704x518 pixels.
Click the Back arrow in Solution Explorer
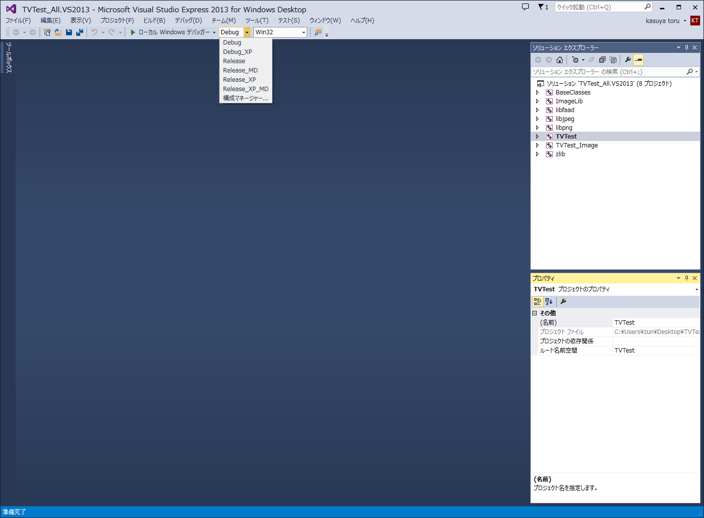pyautogui.click(x=538, y=60)
